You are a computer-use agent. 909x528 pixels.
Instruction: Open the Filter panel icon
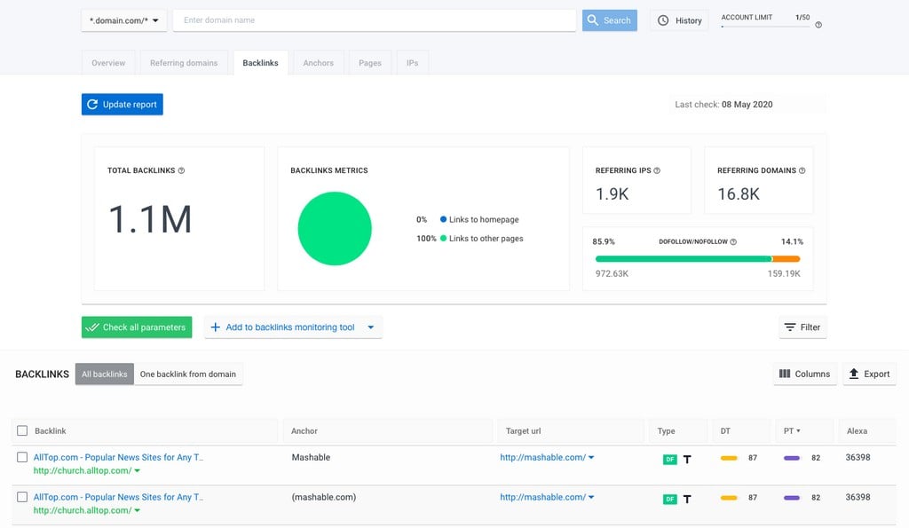tap(790, 327)
